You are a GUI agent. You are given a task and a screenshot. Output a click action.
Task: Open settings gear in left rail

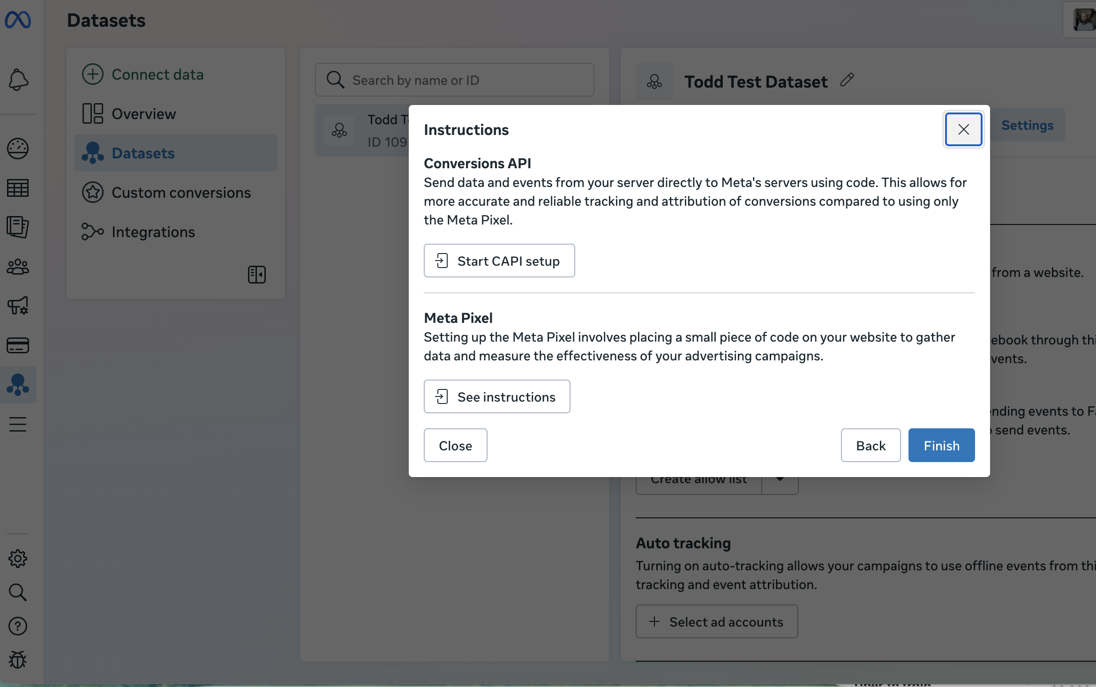[18, 559]
